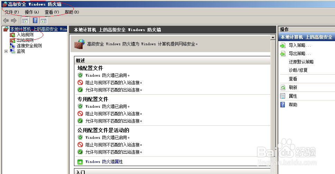Click the 帮助 icon in actions pane
This screenshot has width=335, height=174.
(283, 105)
